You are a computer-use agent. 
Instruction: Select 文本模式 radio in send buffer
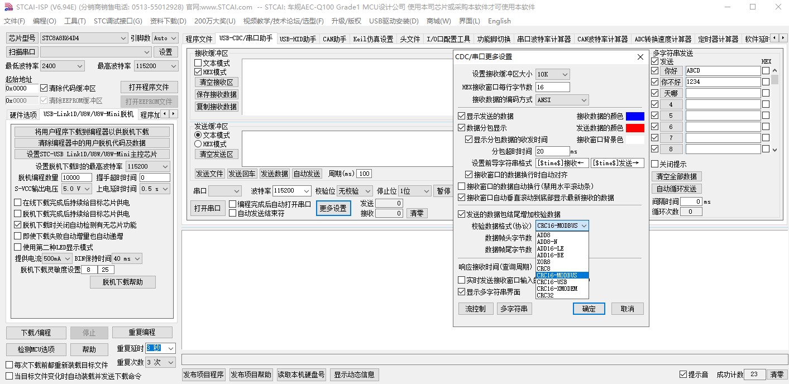[x=198, y=135]
